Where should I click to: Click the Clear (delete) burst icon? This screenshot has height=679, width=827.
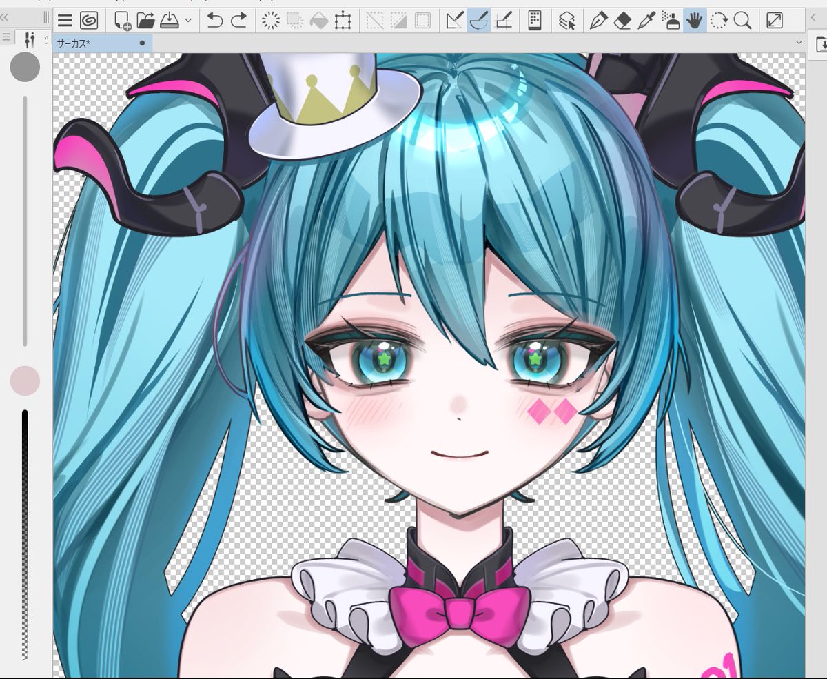coord(271,21)
